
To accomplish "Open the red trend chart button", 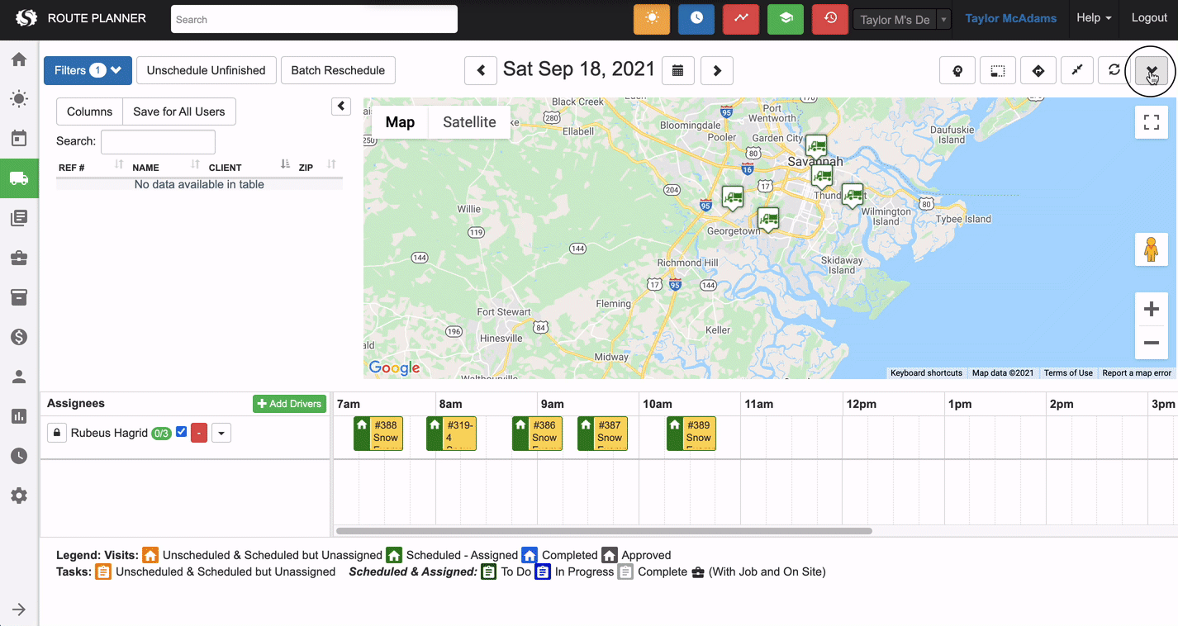I will pyautogui.click(x=740, y=19).
